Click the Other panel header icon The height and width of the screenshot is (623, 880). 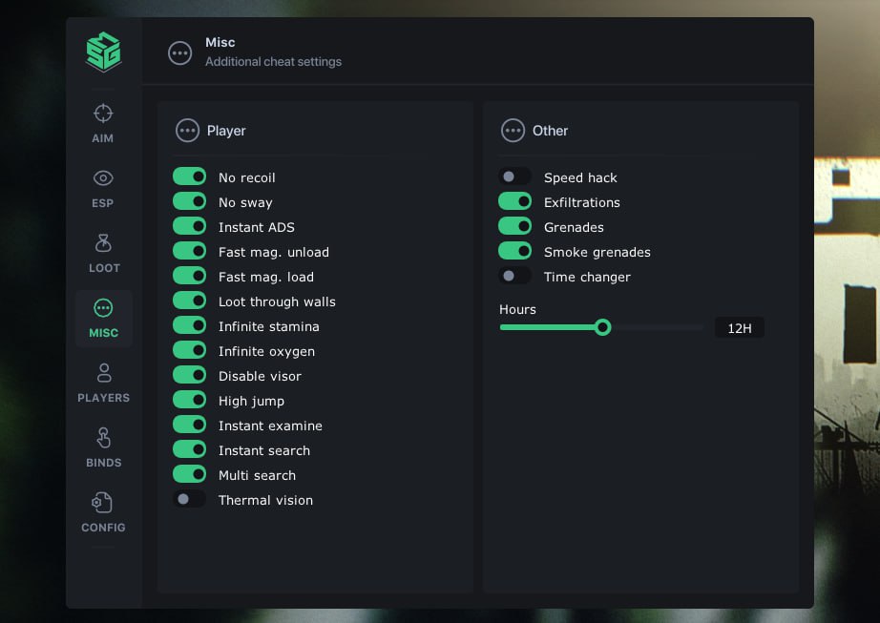tap(513, 131)
